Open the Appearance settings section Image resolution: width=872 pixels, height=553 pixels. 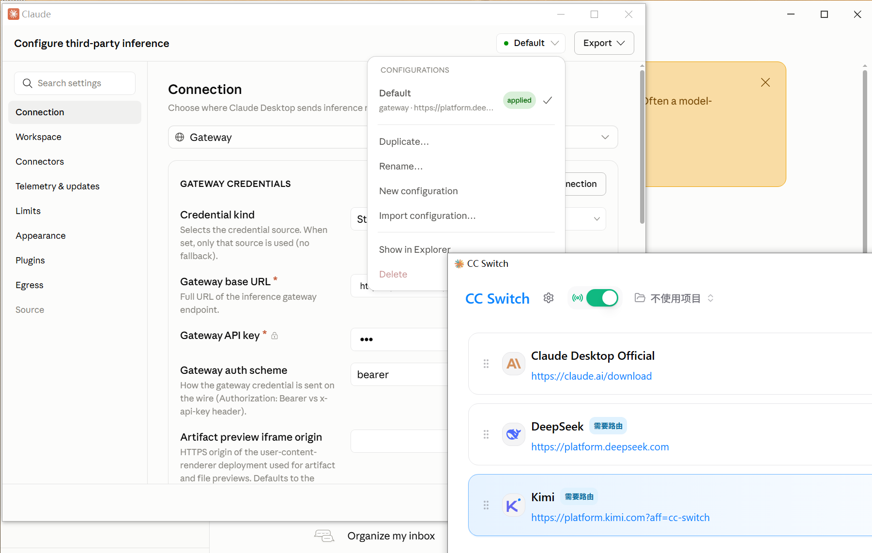click(75, 236)
